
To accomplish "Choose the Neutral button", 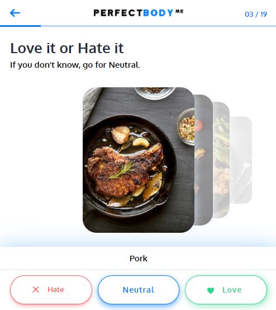I will tap(139, 290).
